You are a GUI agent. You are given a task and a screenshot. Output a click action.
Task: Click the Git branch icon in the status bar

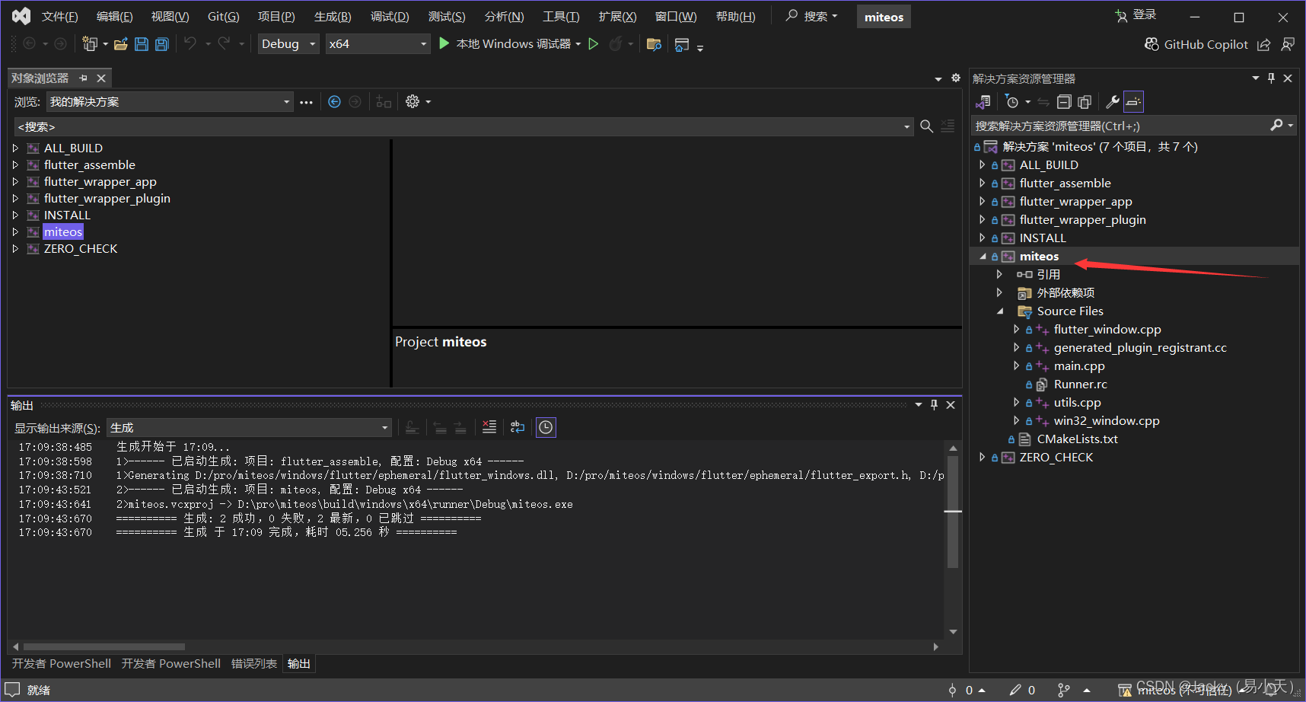1064,691
